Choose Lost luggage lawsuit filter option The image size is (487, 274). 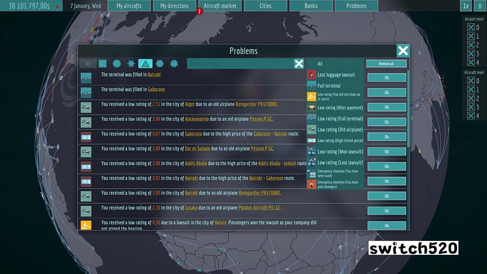[x=335, y=75]
